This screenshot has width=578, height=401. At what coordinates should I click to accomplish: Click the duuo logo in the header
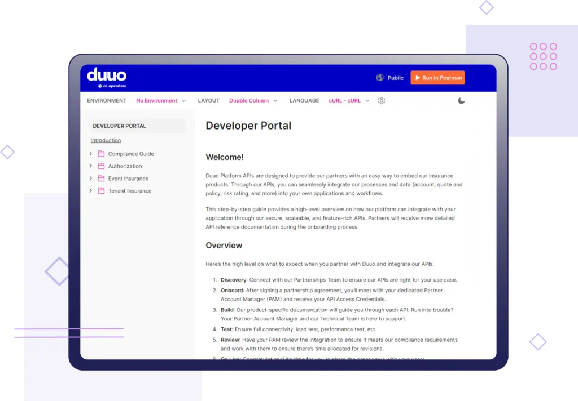(106, 76)
